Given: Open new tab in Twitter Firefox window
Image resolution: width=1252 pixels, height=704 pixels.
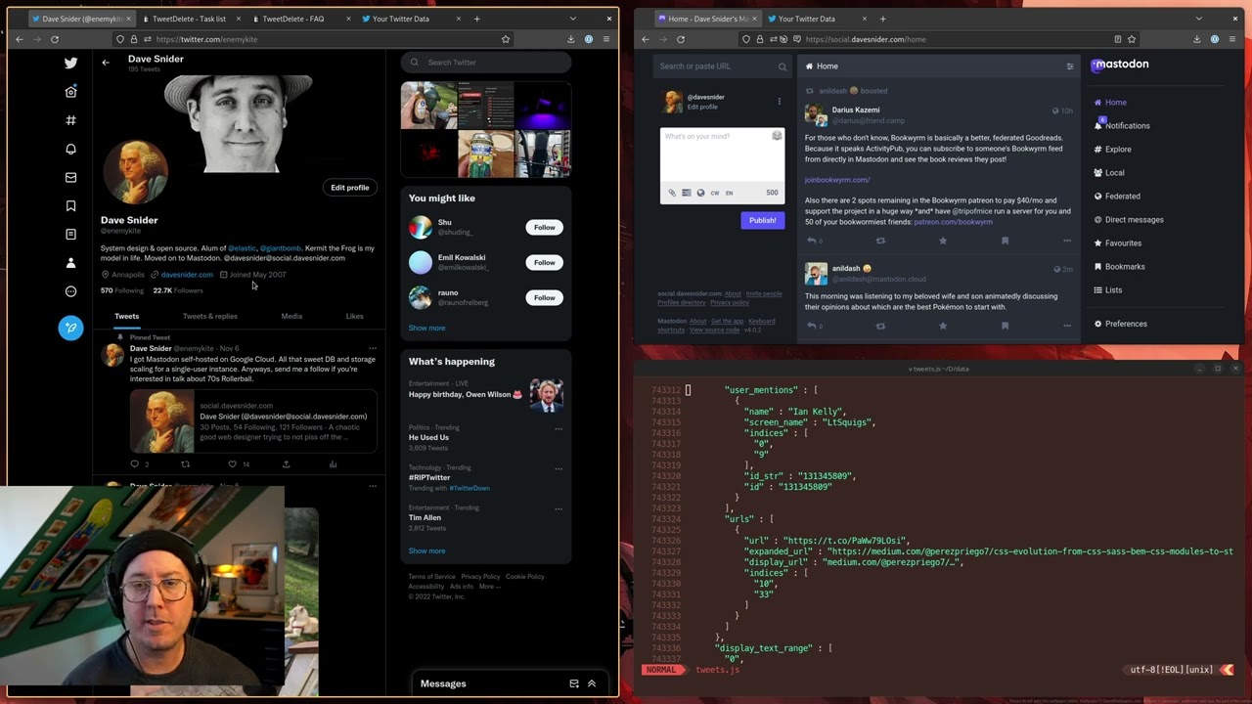Looking at the screenshot, I should click(x=477, y=19).
